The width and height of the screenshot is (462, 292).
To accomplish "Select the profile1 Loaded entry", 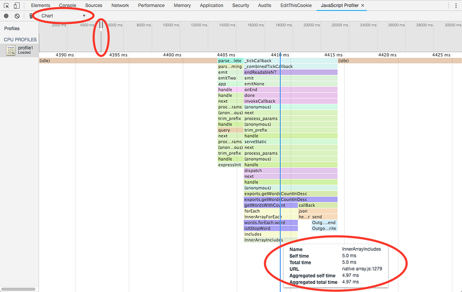I will tap(20, 50).
